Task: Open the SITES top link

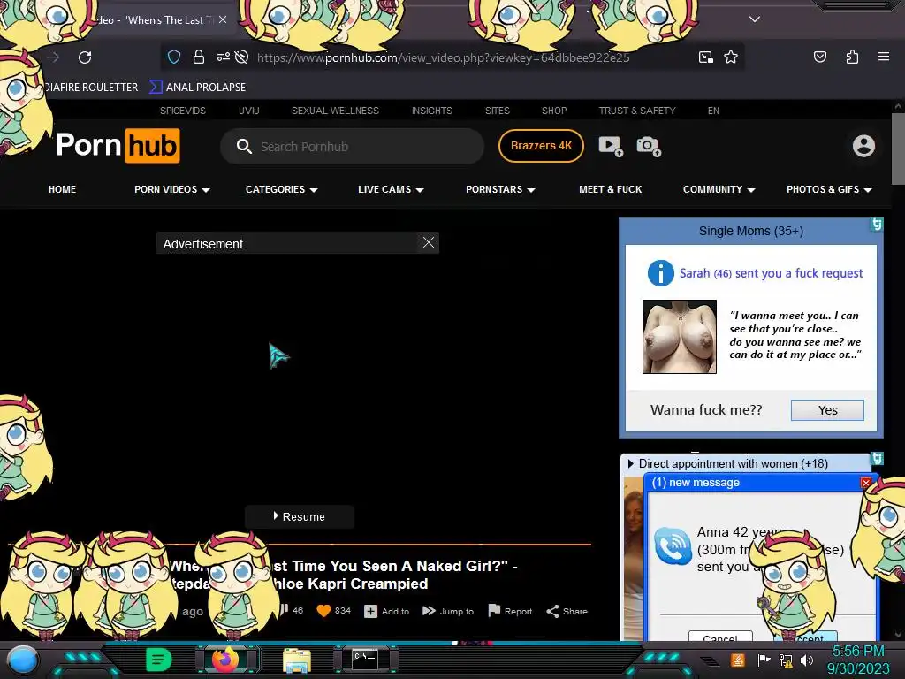Action: (x=497, y=111)
